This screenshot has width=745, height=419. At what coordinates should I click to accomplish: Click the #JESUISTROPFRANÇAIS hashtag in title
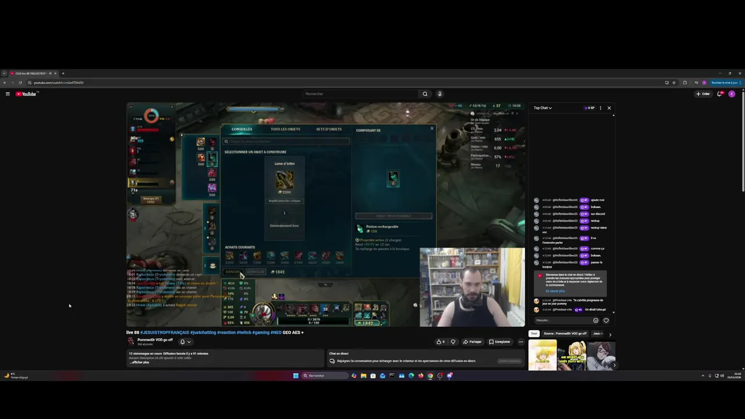(165, 332)
